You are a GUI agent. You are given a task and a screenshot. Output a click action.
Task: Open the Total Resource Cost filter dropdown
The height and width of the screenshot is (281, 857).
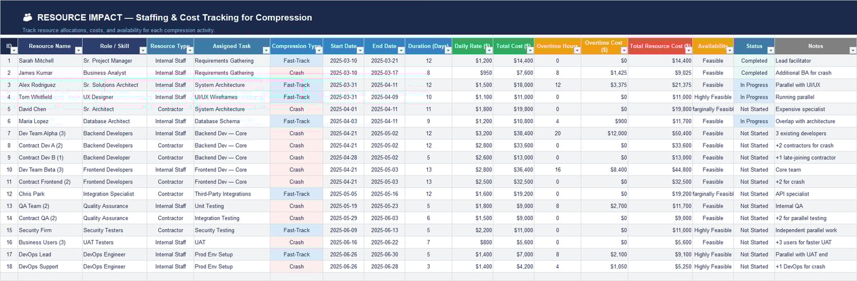coord(688,50)
